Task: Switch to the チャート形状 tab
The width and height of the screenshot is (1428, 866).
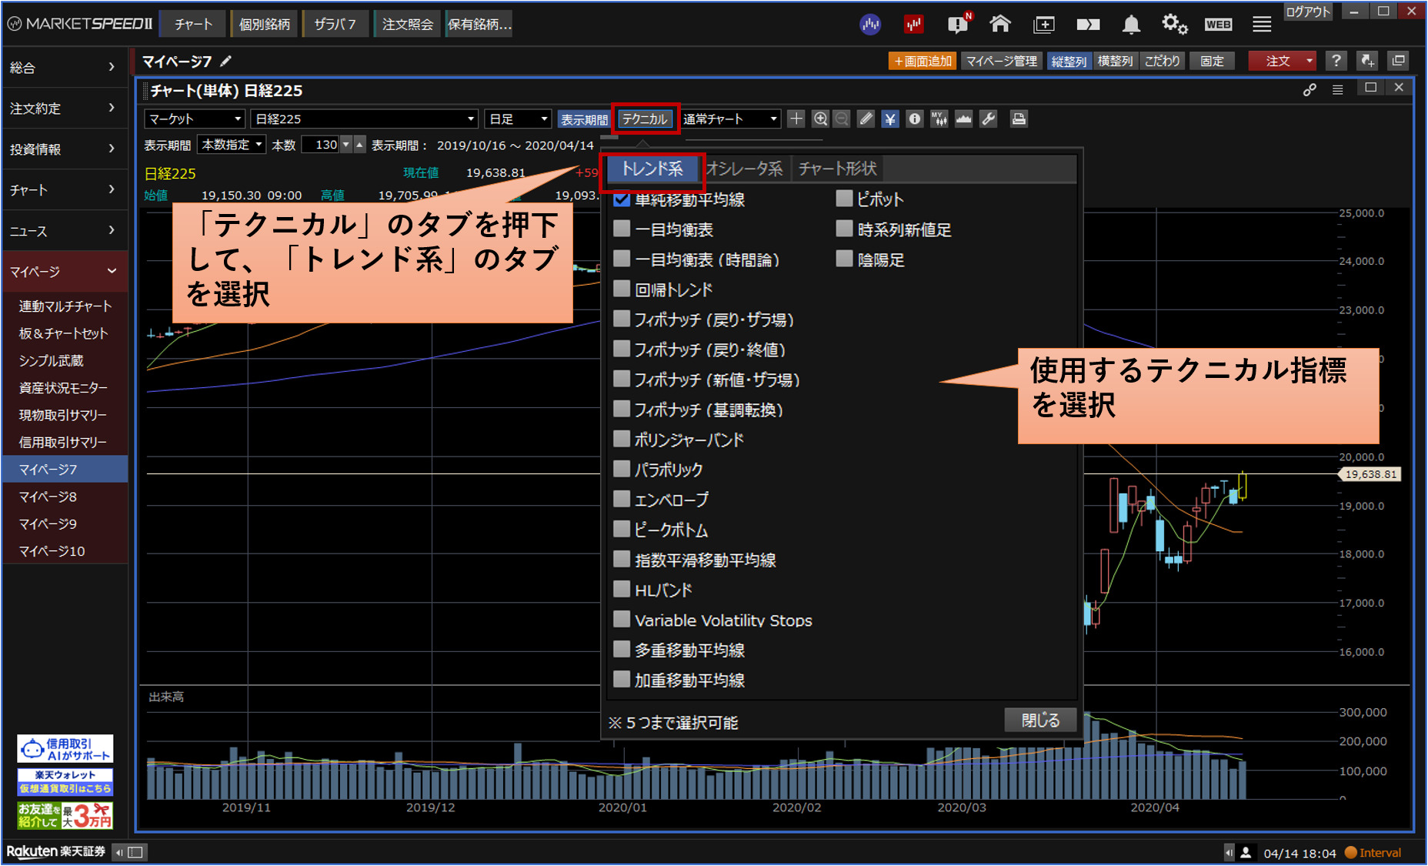Action: tap(837, 169)
